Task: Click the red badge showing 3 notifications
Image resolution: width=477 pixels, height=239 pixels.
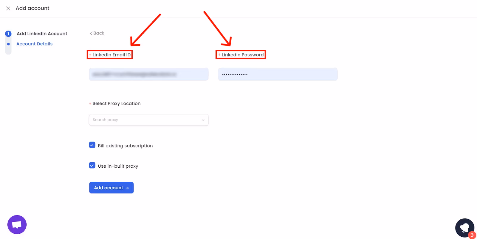Action: point(473,235)
